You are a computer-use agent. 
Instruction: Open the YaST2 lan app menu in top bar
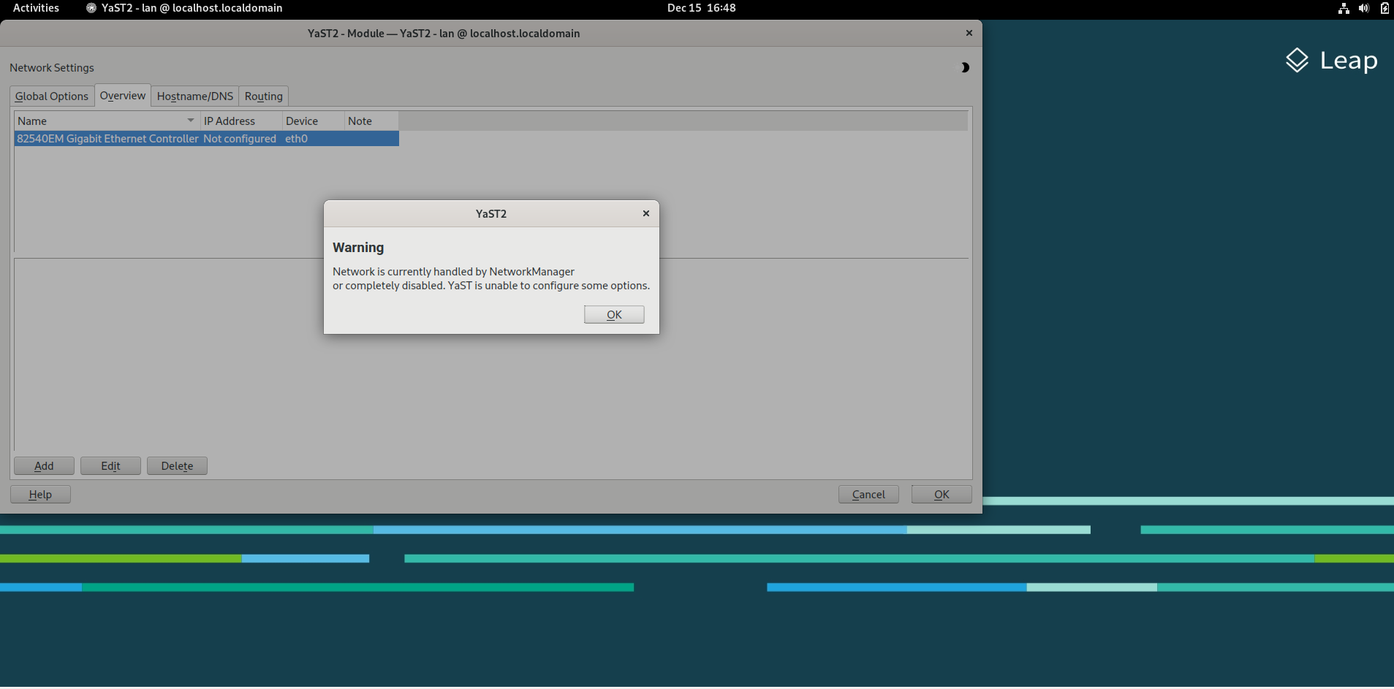(184, 8)
